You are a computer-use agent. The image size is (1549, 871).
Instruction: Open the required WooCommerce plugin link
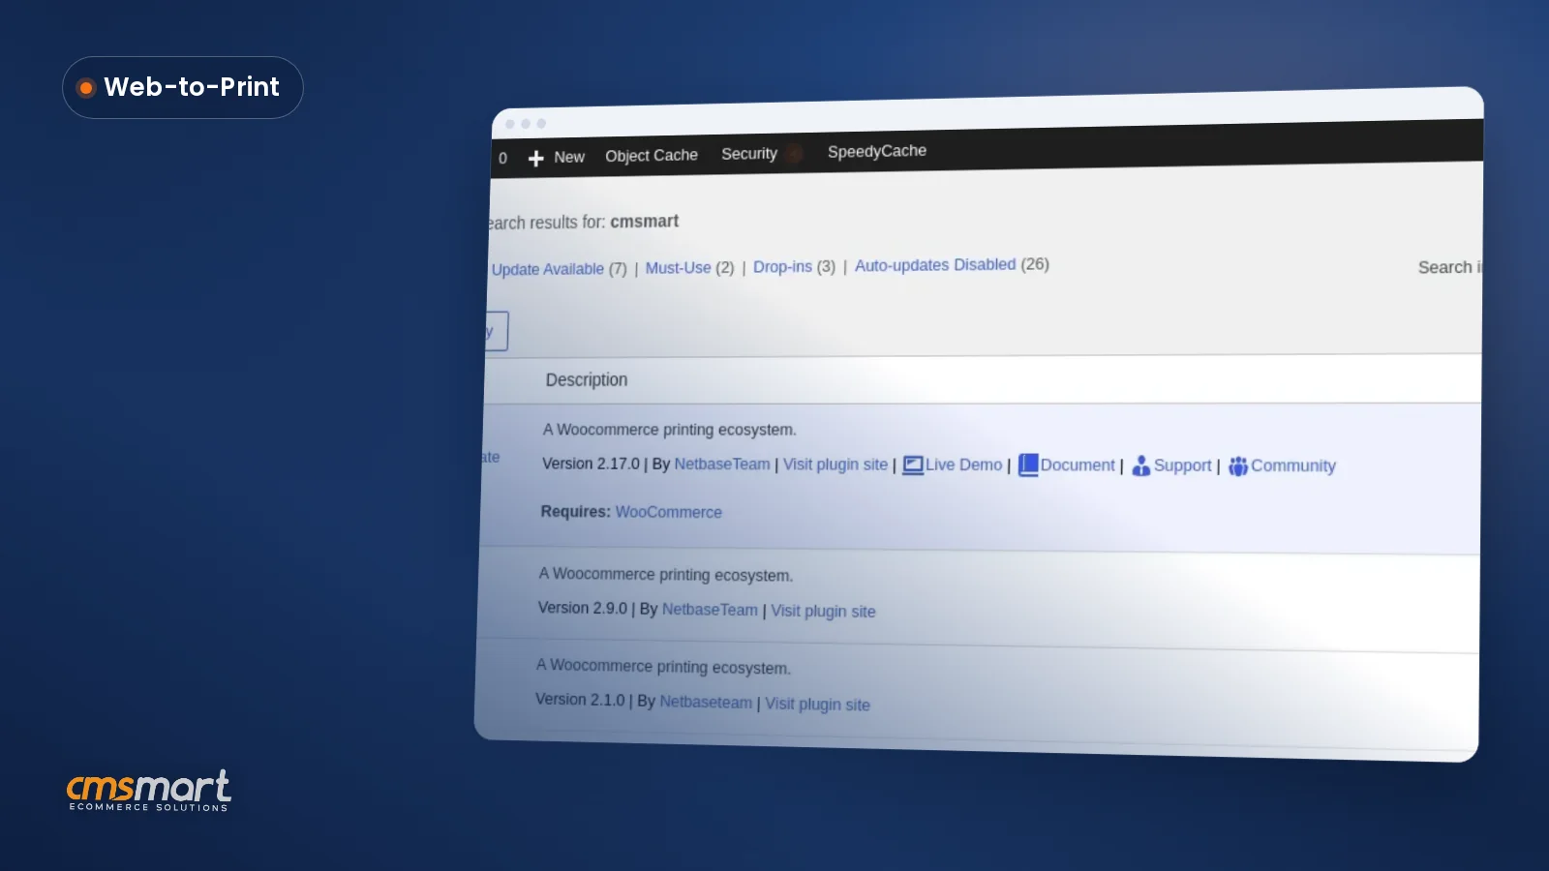pos(669,512)
